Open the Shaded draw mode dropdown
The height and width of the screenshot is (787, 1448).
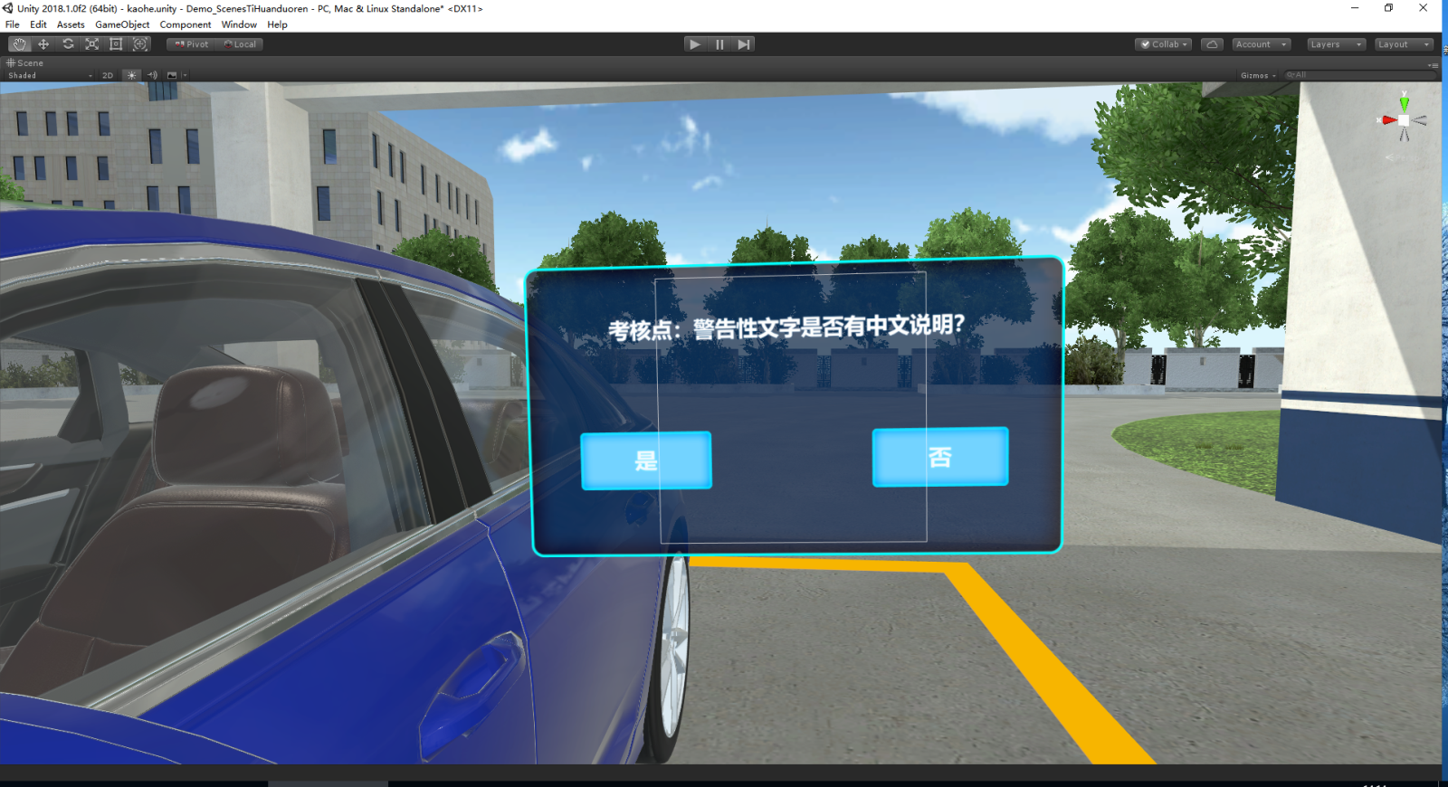pos(50,76)
